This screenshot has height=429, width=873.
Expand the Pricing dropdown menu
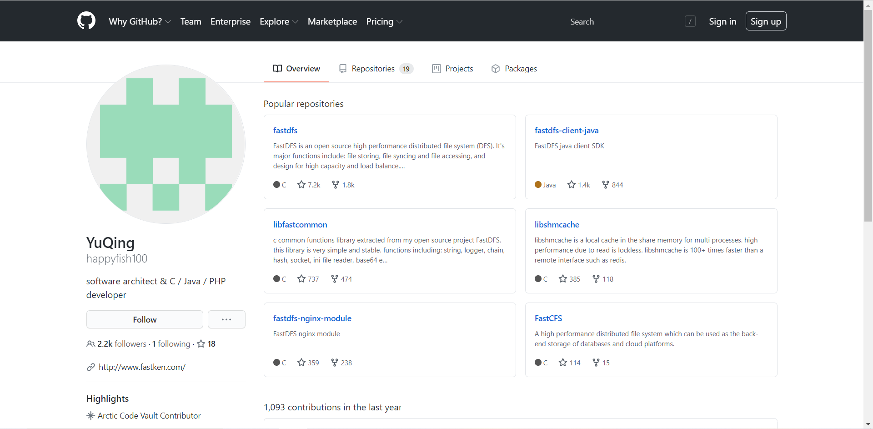385,21
